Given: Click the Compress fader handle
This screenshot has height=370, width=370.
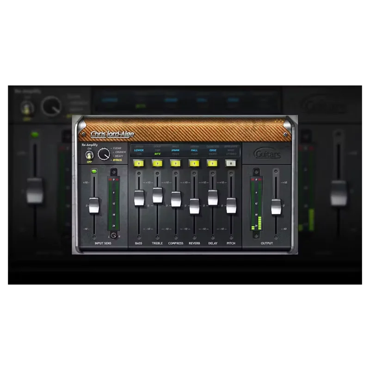Looking at the screenshot, I should (176, 199).
